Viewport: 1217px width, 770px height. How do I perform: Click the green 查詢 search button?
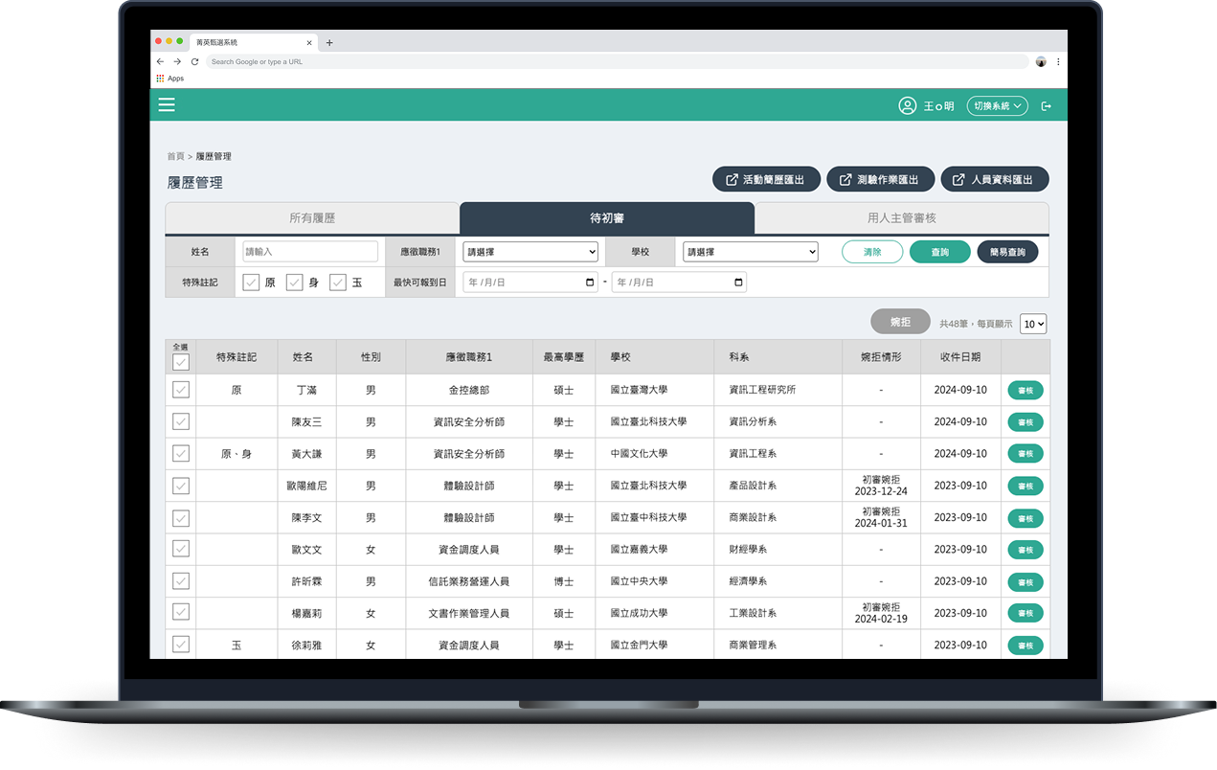click(939, 252)
